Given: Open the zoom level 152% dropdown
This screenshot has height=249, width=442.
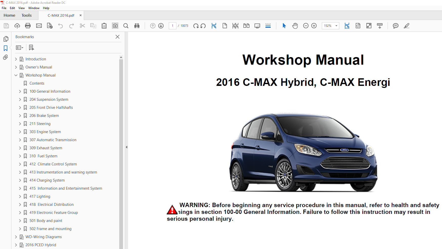Looking at the screenshot, I should (336, 26).
